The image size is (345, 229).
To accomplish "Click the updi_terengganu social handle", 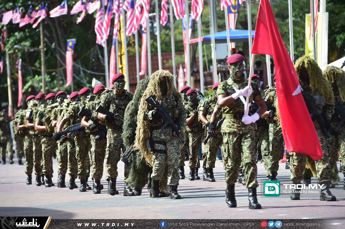I will [x=302, y=224].
